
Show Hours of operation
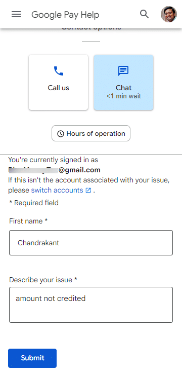(91, 133)
